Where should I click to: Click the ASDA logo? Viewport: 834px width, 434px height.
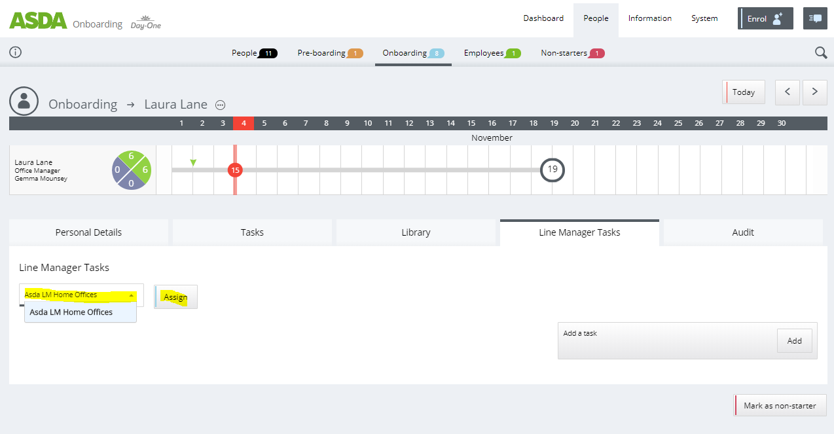click(x=38, y=20)
